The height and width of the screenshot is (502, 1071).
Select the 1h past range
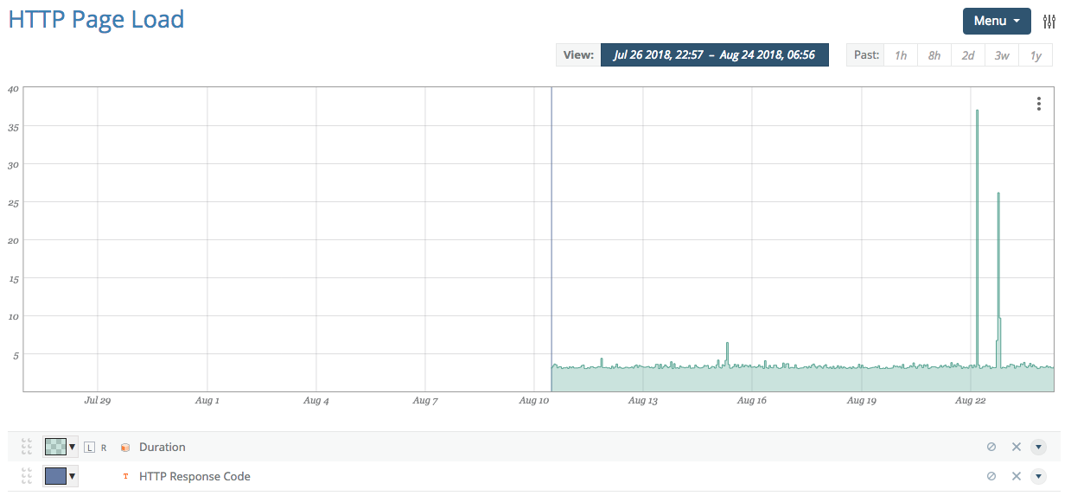(x=900, y=54)
